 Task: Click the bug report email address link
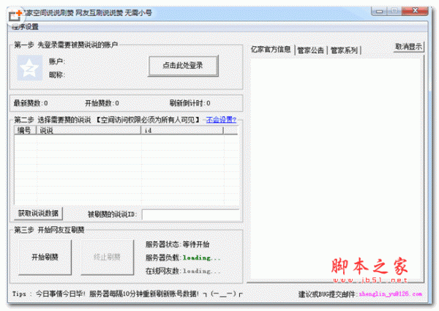tap(392, 295)
